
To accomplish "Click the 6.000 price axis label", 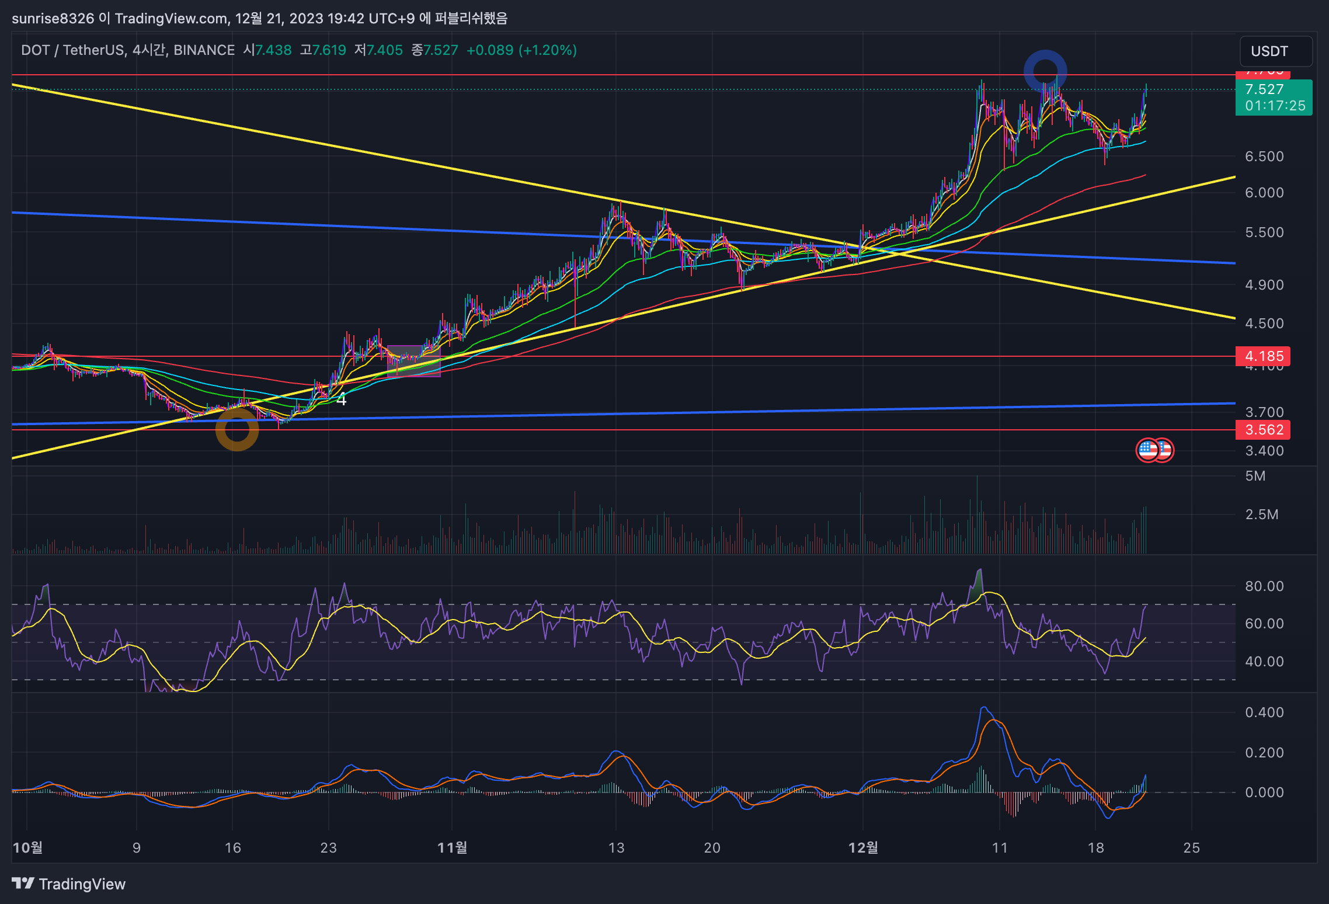I will coord(1264,193).
